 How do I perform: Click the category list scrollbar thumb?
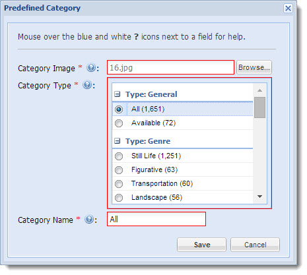point(259,107)
